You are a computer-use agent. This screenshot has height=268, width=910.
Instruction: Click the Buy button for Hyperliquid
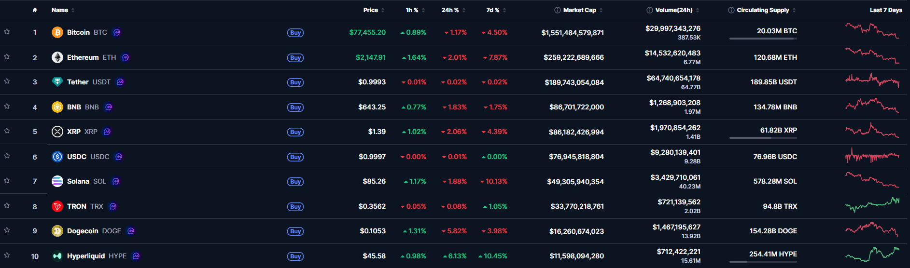click(295, 256)
